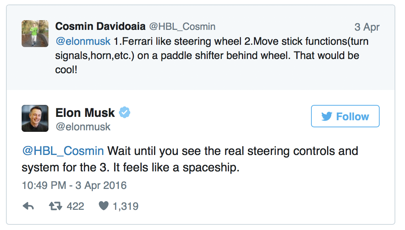Click the Twitter bird in the Follow button

coord(327,116)
